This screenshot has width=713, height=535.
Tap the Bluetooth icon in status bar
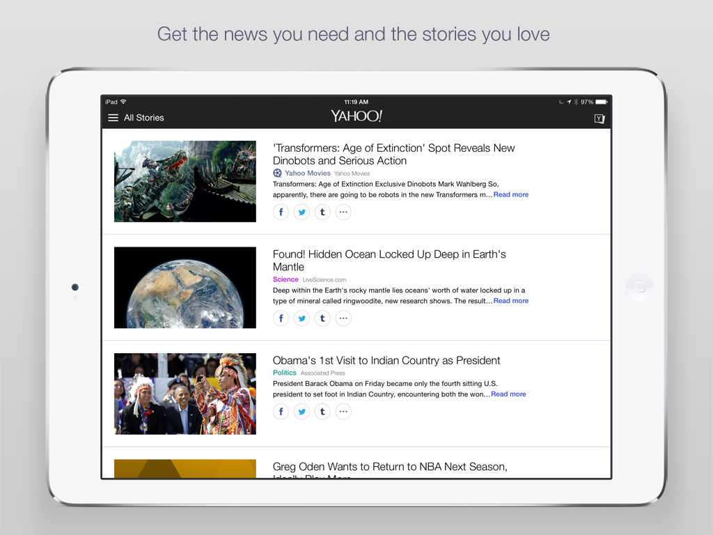pyautogui.click(x=576, y=102)
